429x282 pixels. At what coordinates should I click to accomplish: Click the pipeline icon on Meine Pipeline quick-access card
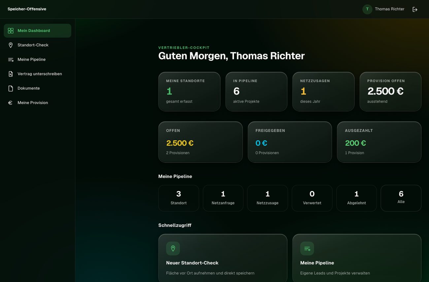(x=307, y=248)
